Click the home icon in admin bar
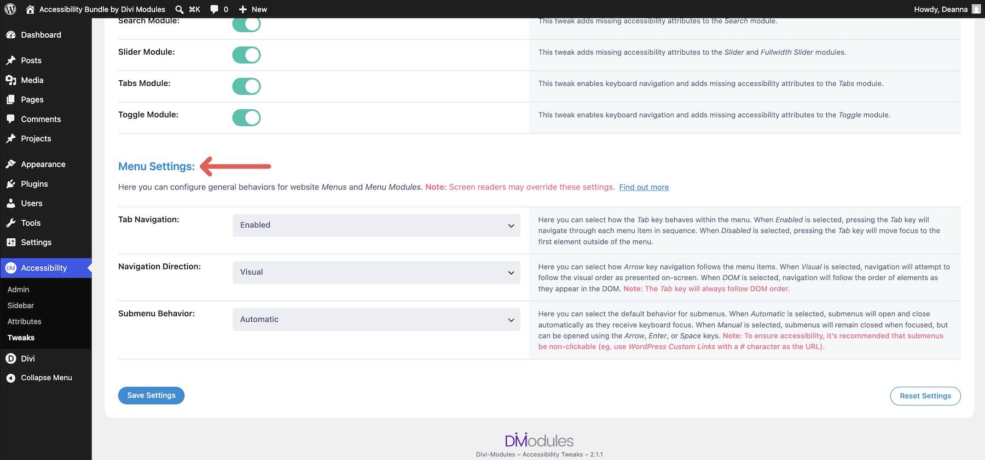Image resolution: width=985 pixels, height=460 pixels. 30,9
